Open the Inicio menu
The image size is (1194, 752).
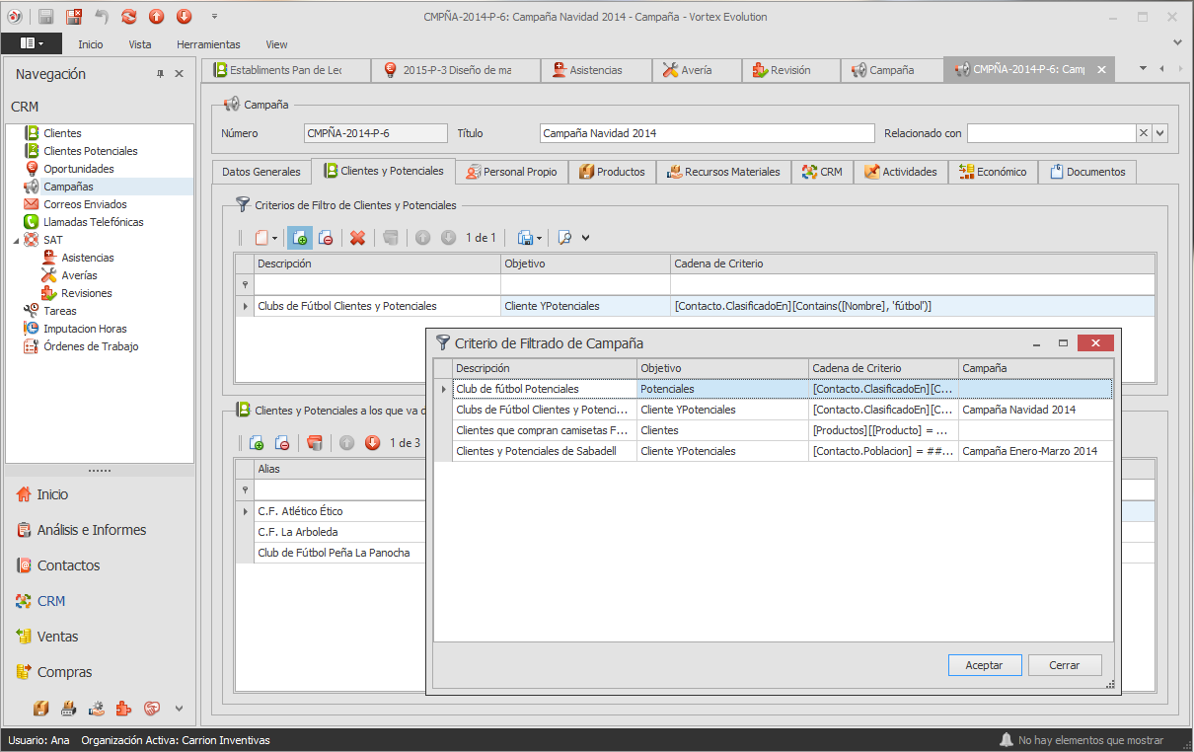click(x=91, y=44)
